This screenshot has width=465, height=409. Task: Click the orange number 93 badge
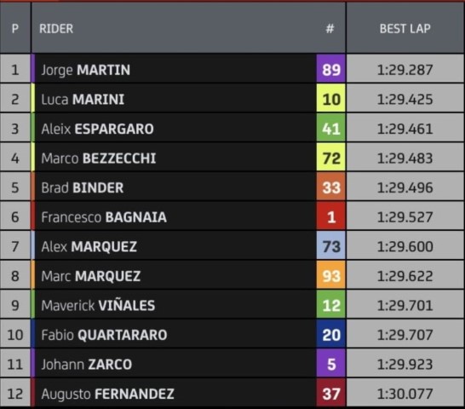tap(331, 275)
